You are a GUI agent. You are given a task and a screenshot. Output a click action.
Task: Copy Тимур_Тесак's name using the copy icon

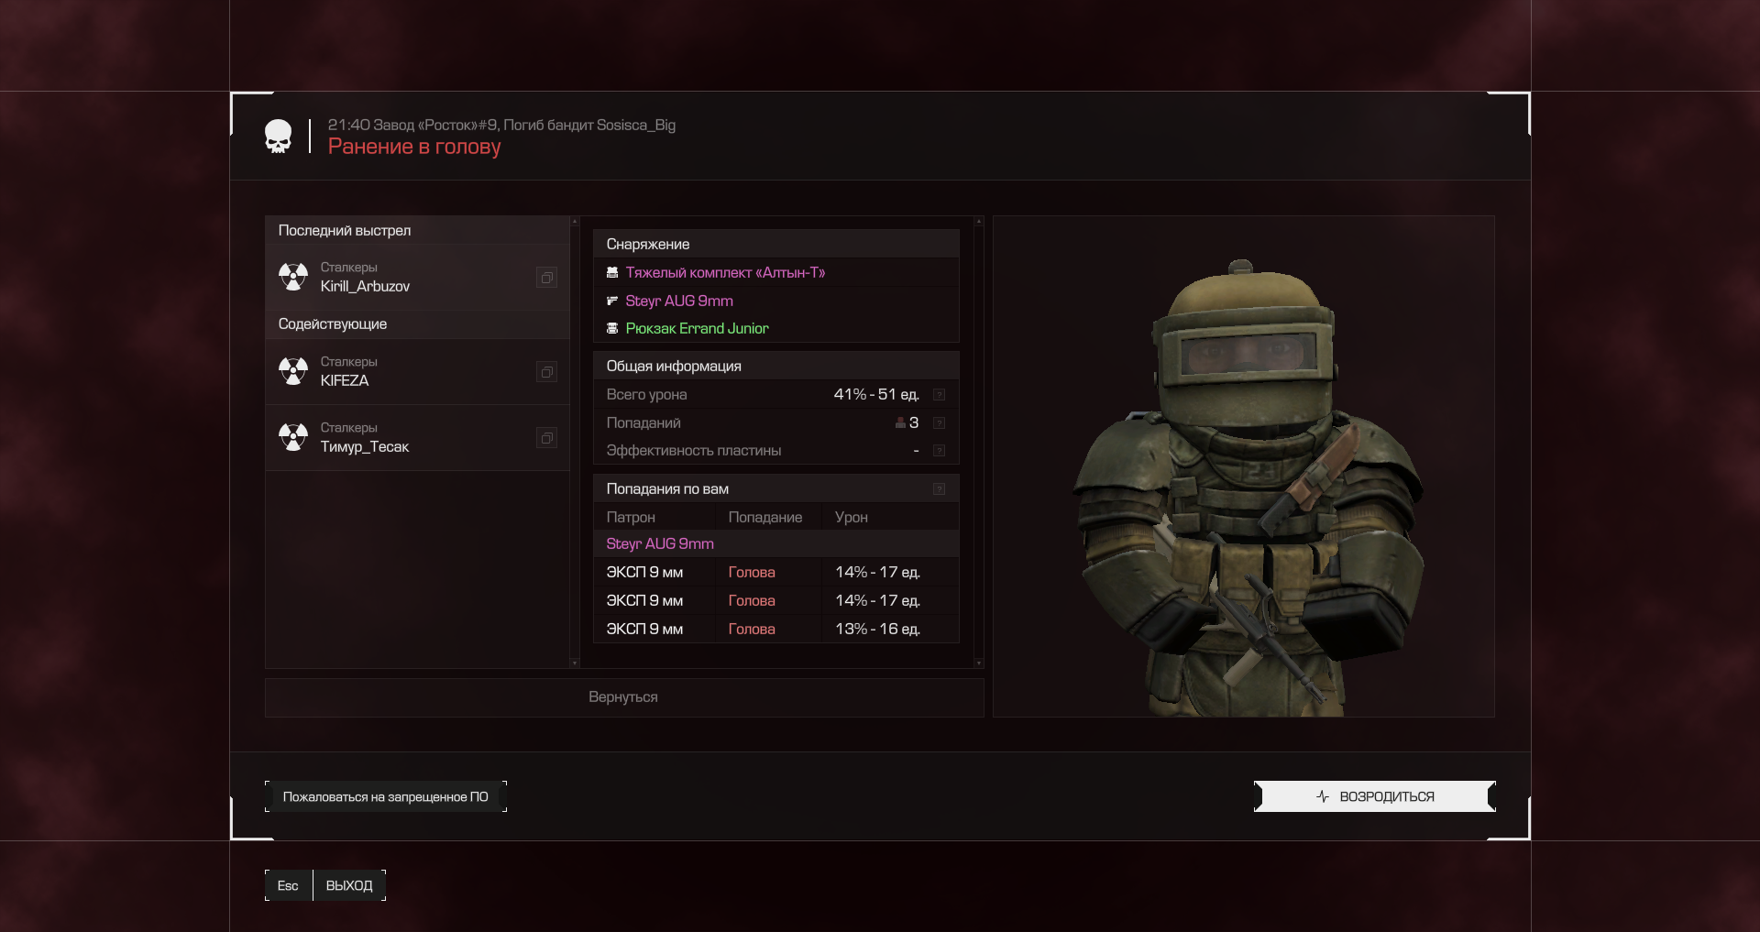[x=546, y=438]
